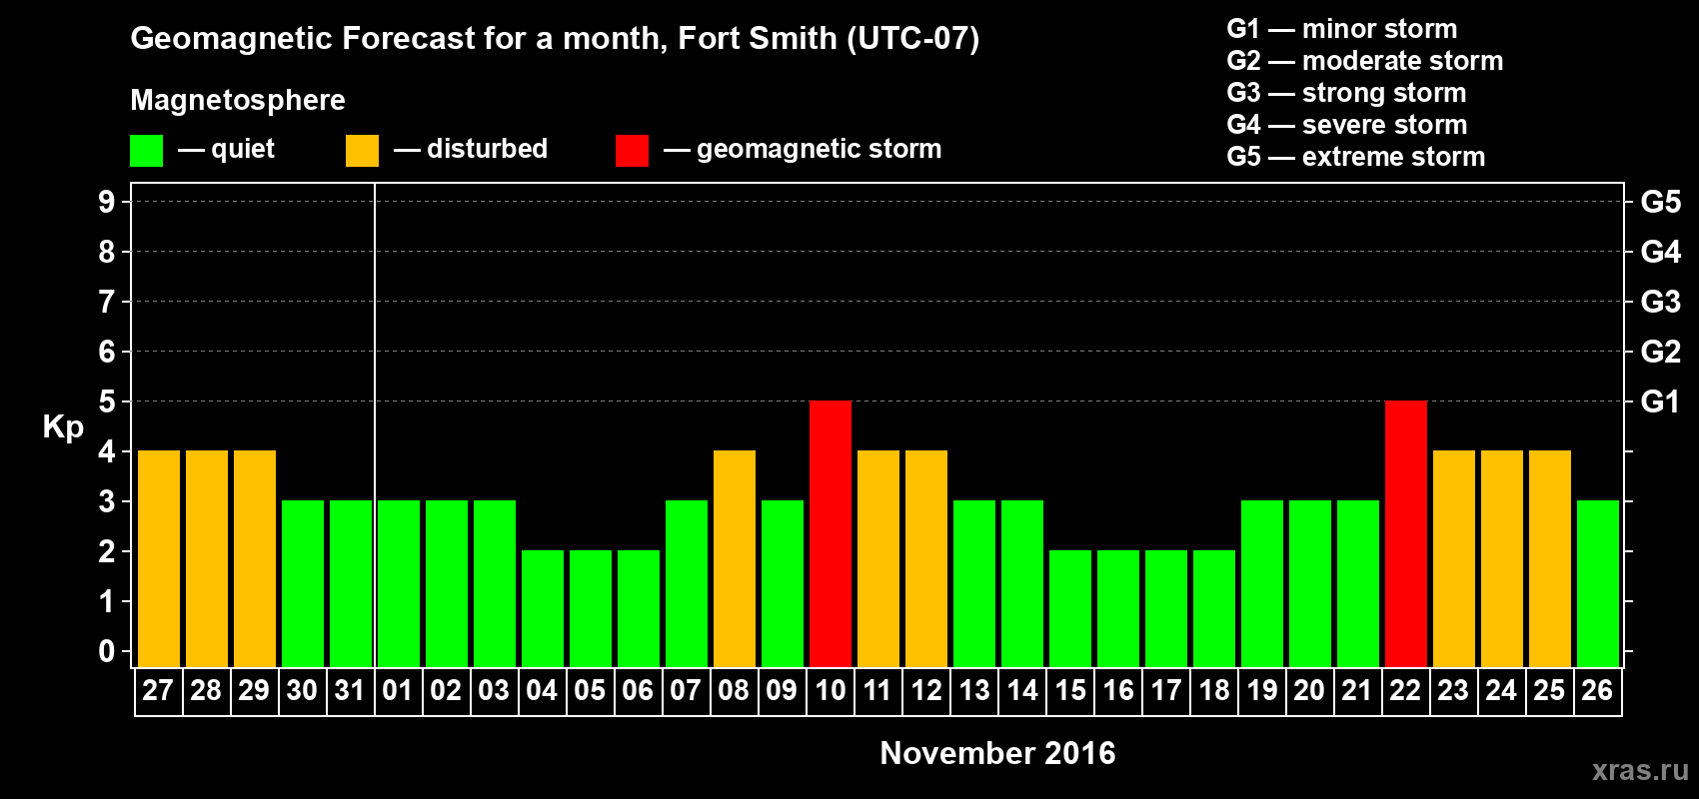Click the G5 label on right axis
This screenshot has width=1699, height=799.
(x=1661, y=202)
